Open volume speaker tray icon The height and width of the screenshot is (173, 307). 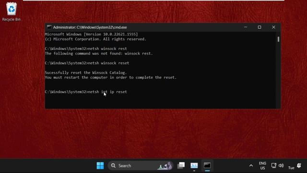click(x=281, y=166)
